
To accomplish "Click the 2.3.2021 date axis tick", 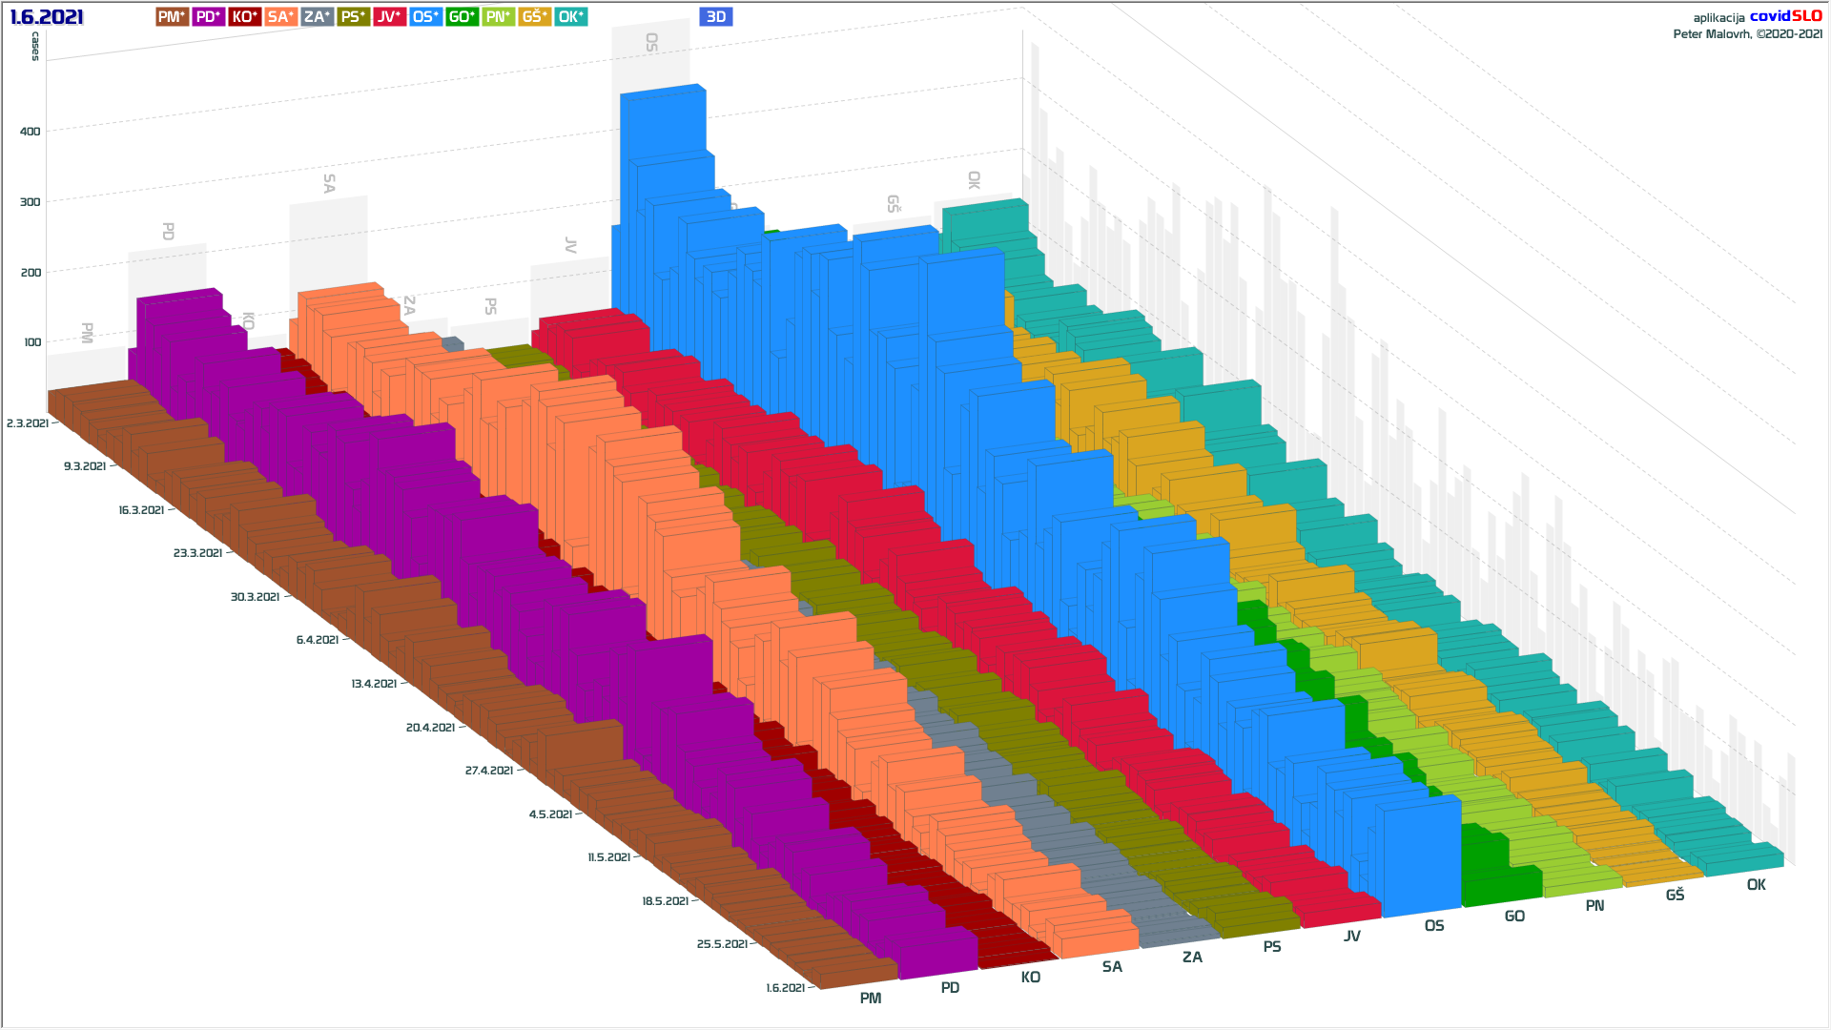I will coord(27,423).
